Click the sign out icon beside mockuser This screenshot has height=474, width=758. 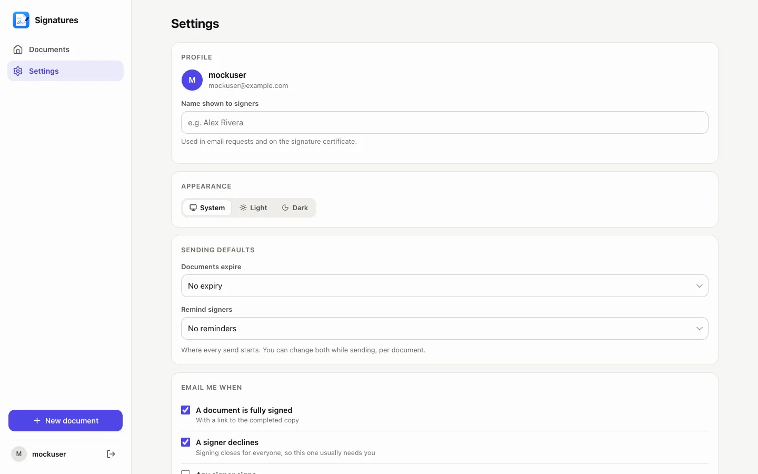coord(111,454)
